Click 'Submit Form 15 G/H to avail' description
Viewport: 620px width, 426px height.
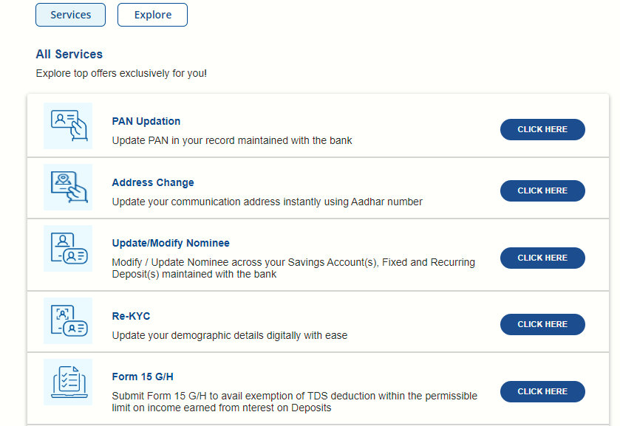click(x=295, y=402)
